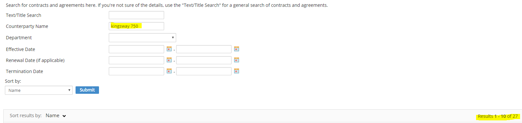This screenshot has width=522, height=123.
Task: Click the Termination Date end input
Action: point(204,71)
